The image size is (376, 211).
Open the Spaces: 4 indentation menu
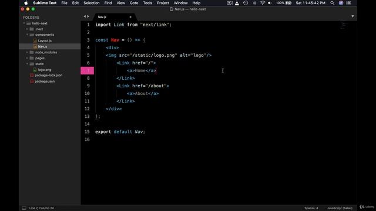[x=311, y=208]
